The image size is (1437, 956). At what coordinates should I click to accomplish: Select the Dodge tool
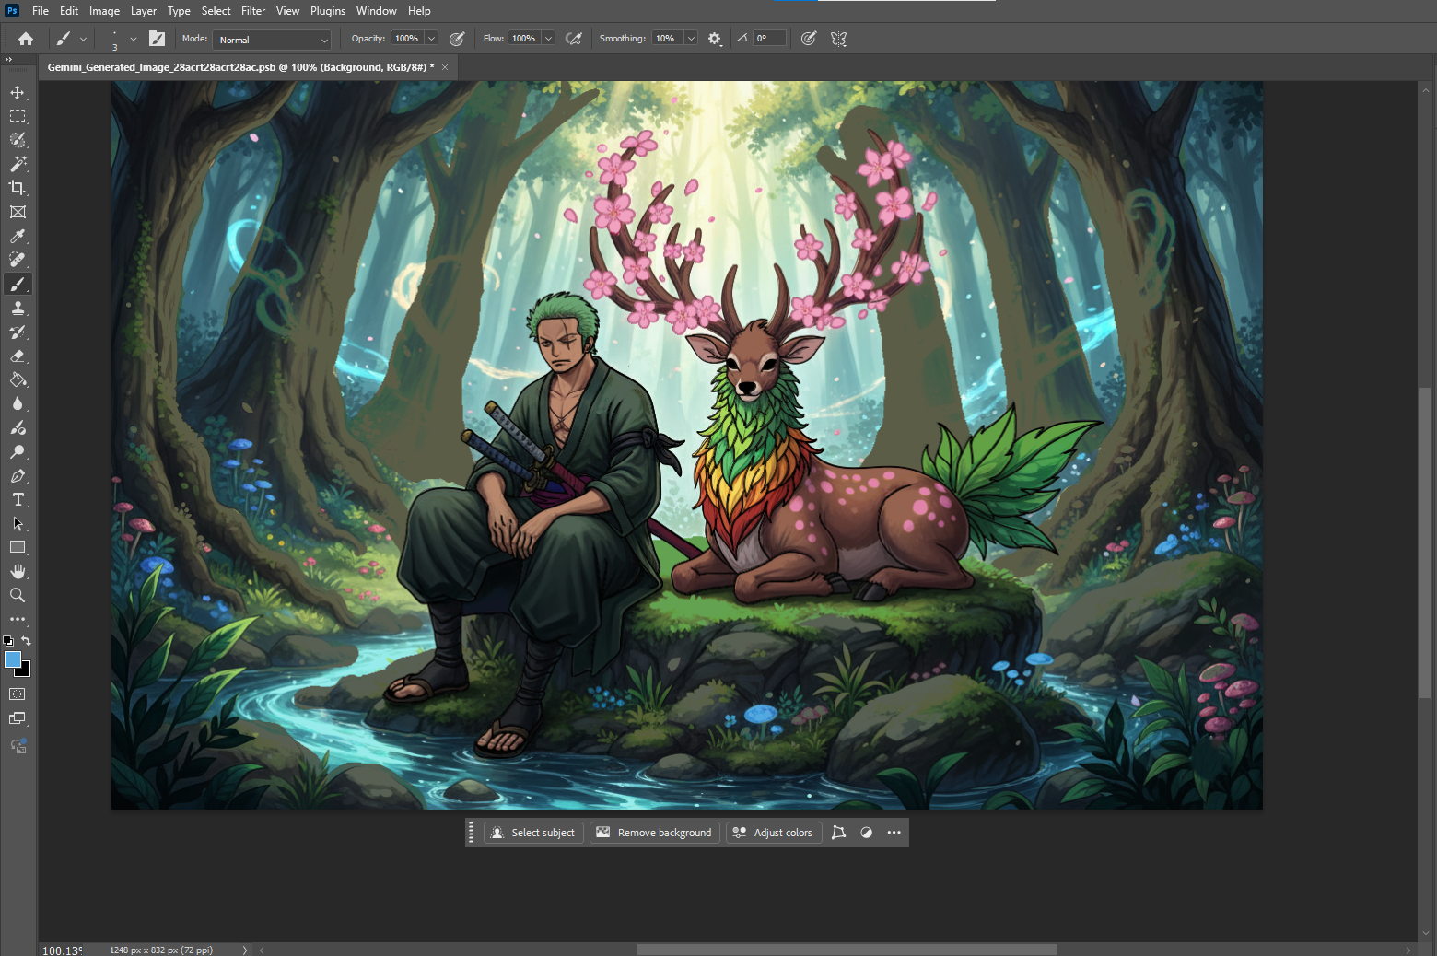click(18, 451)
